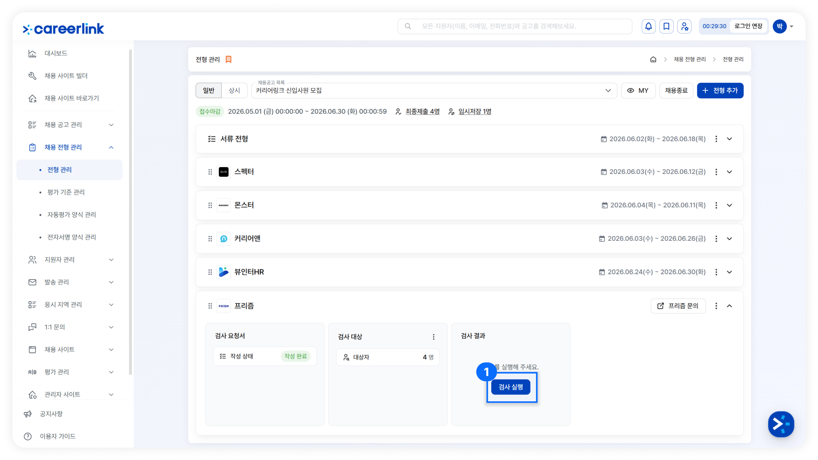Expand the 뷰인터HR section

pyautogui.click(x=729, y=272)
